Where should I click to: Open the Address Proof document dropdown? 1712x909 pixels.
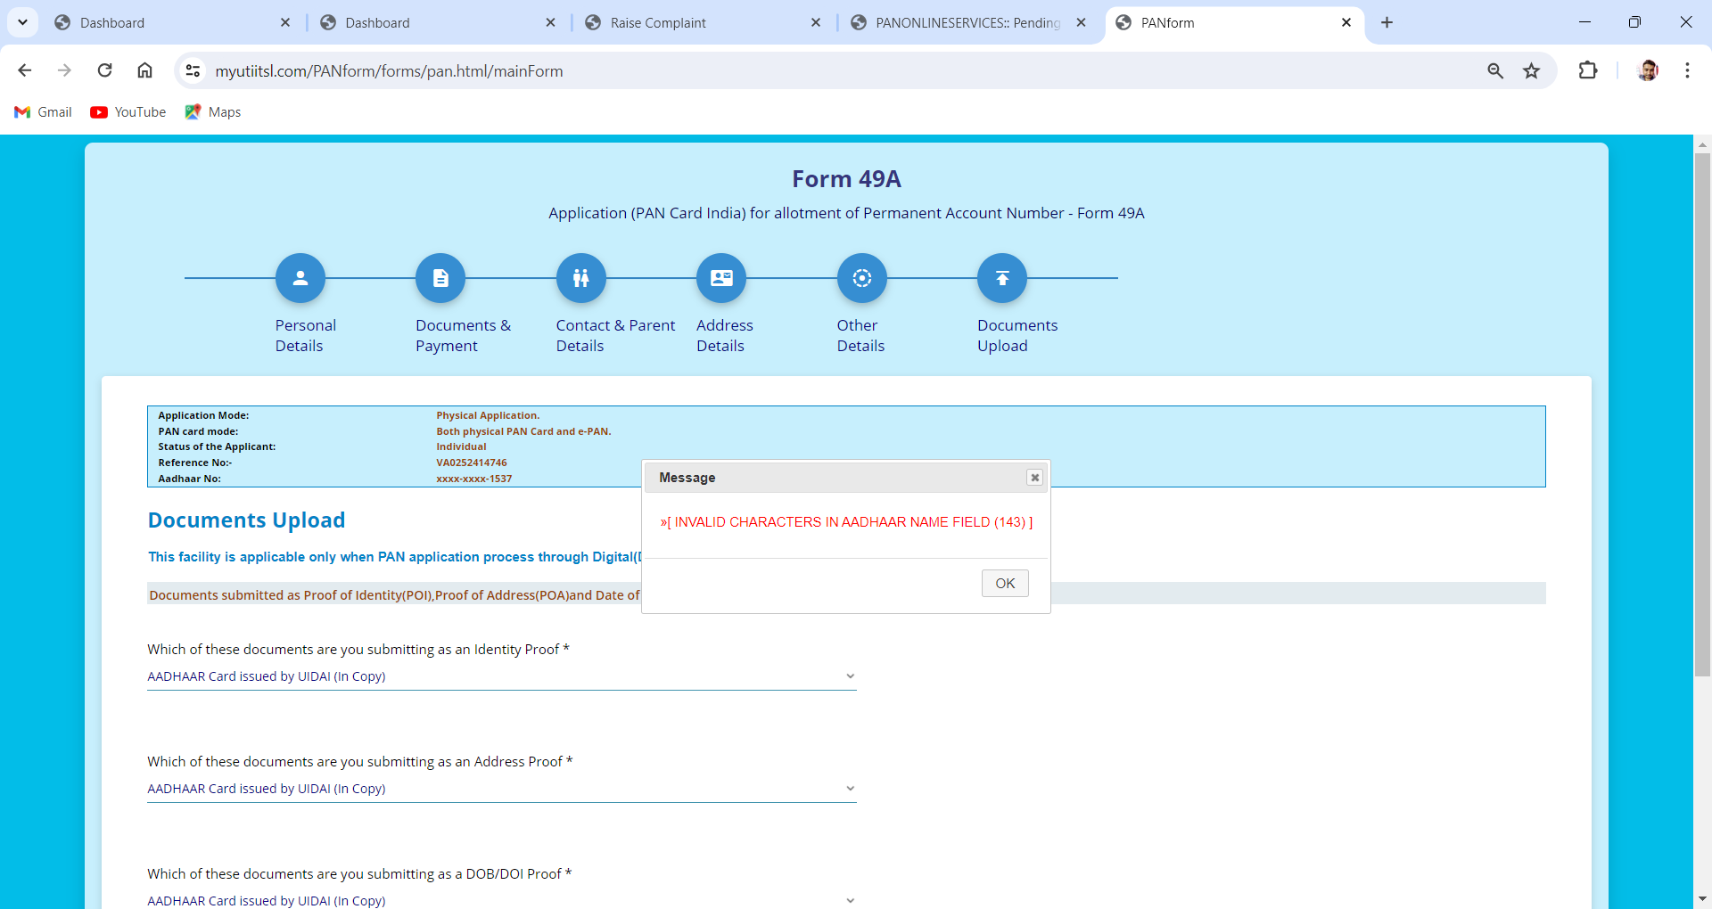click(x=501, y=789)
